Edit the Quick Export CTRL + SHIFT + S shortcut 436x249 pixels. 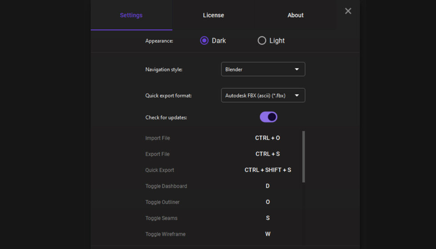[267, 170]
